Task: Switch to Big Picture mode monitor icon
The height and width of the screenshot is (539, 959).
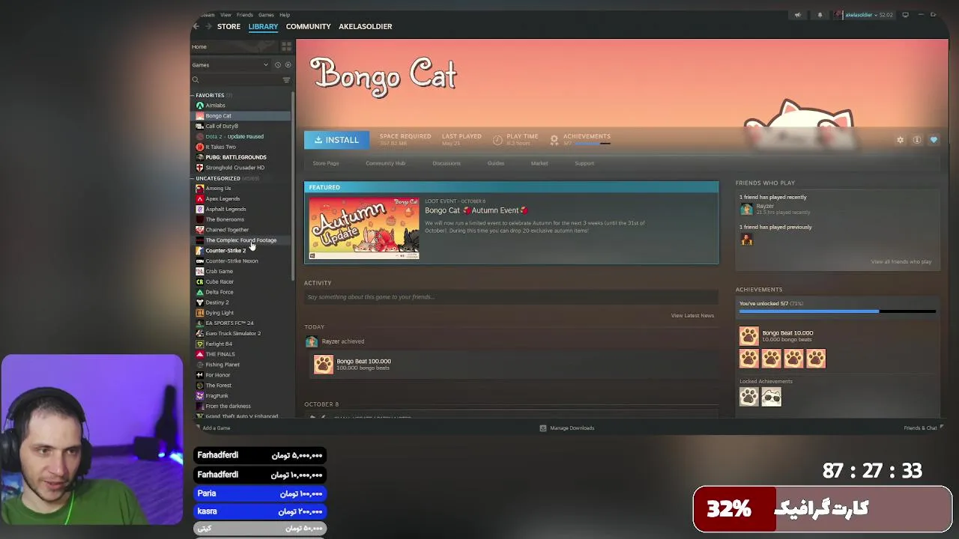Action: point(905,15)
